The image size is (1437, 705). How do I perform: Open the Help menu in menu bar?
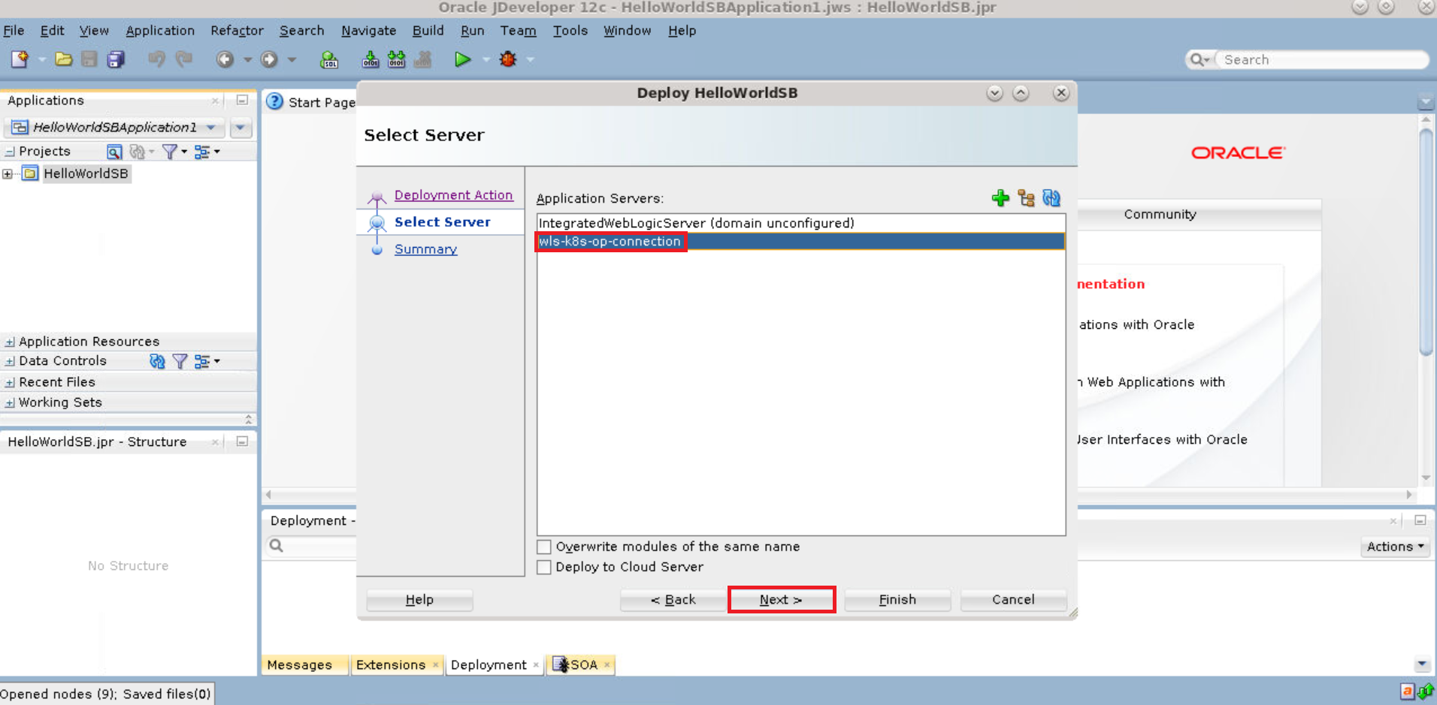682,31
